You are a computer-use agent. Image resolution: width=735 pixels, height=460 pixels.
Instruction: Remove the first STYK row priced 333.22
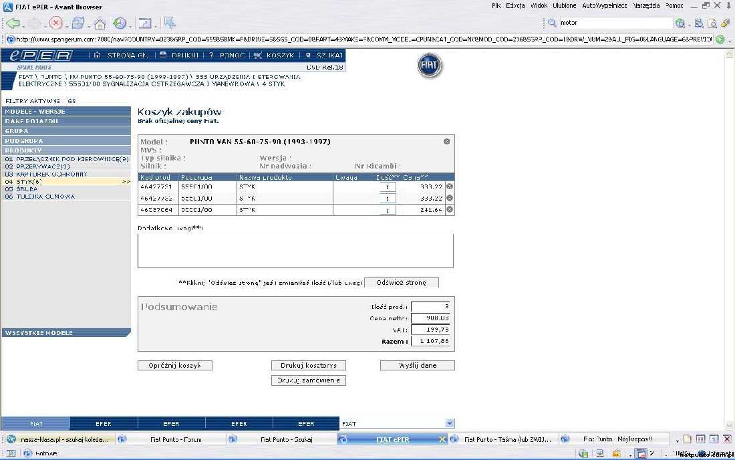450,186
